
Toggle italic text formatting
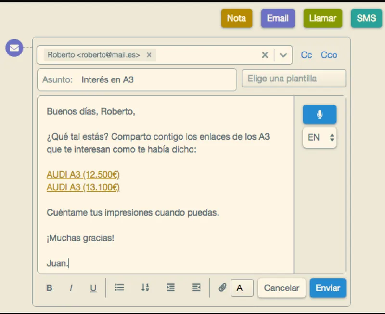click(71, 288)
